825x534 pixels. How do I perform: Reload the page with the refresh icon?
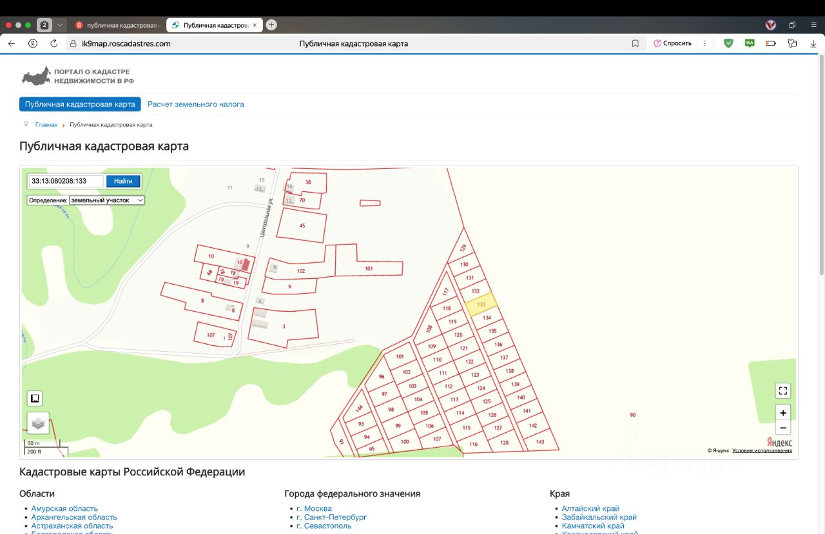54,43
